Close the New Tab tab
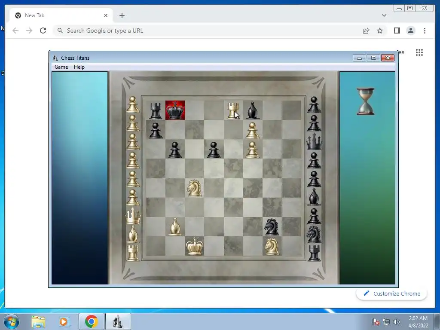The width and height of the screenshot is (440, 330). click(106, 15)
